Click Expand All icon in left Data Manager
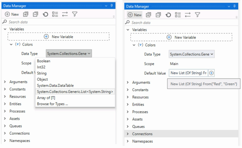The height and width of the screenshot is (148, 242). click(25, 14)
